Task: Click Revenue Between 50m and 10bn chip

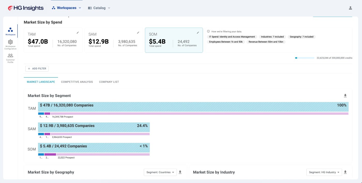Action: point(266,42)
